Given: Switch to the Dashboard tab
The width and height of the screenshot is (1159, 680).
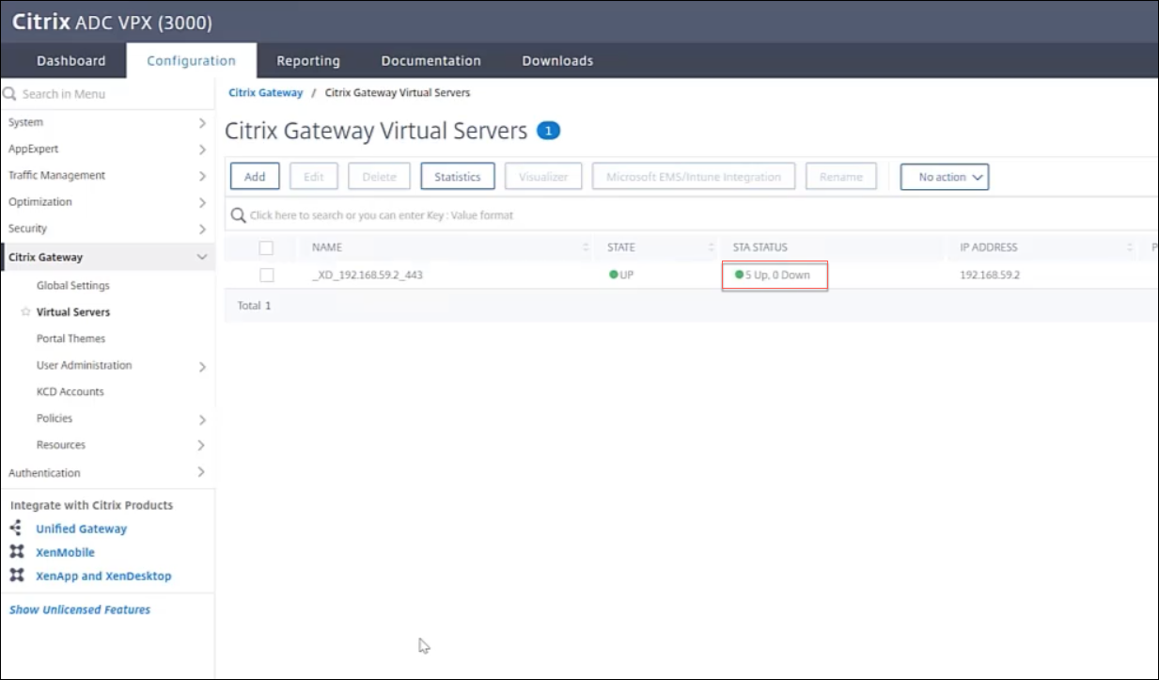Looking at the screenshot, I should (x=71, y=61).
